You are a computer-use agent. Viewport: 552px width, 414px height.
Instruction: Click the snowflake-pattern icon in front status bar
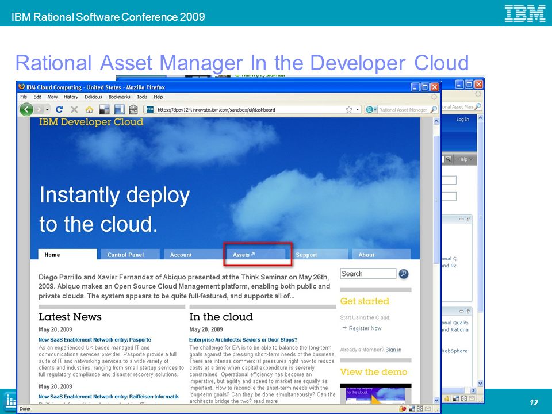(x=420, y=409)
